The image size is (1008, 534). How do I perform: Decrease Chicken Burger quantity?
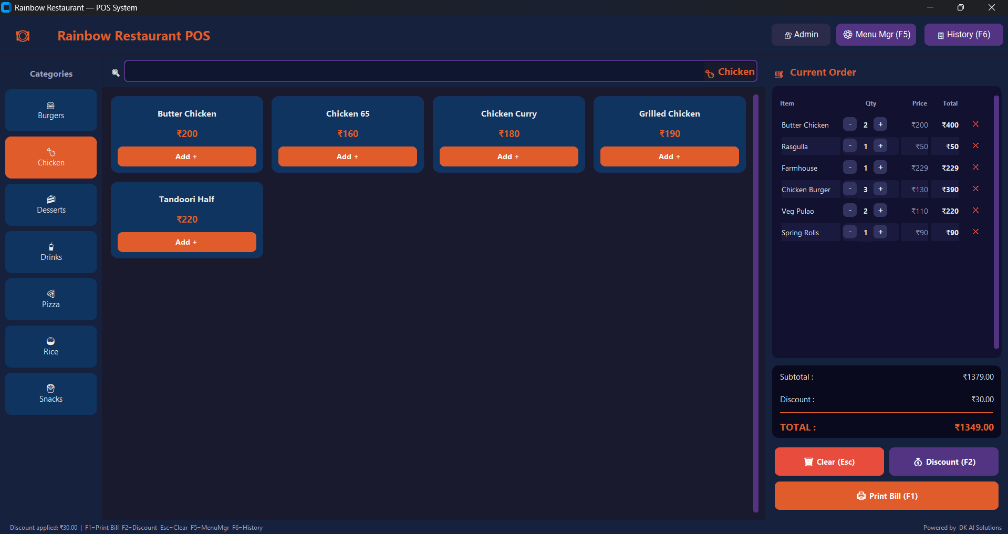coord(849,189)
